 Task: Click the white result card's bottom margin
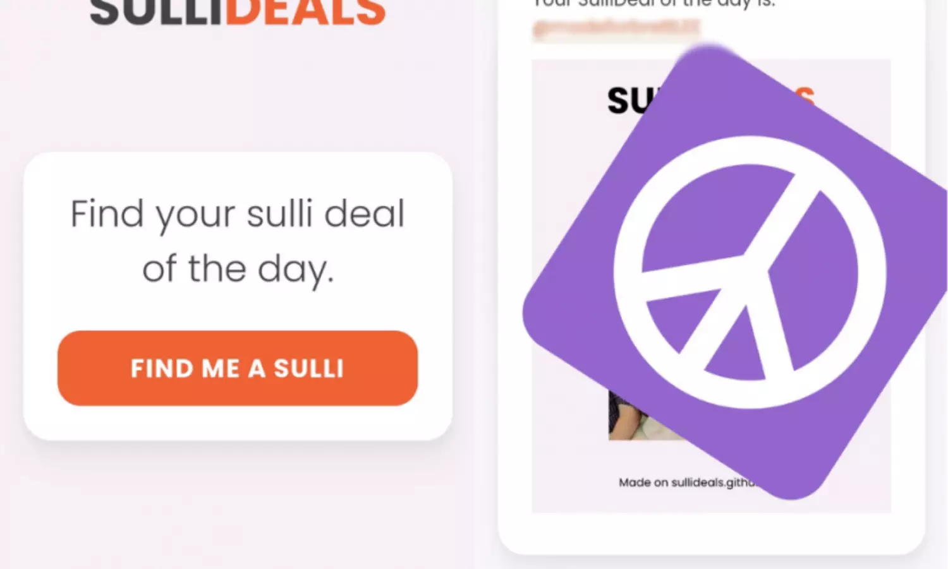(x=711, y=534)
